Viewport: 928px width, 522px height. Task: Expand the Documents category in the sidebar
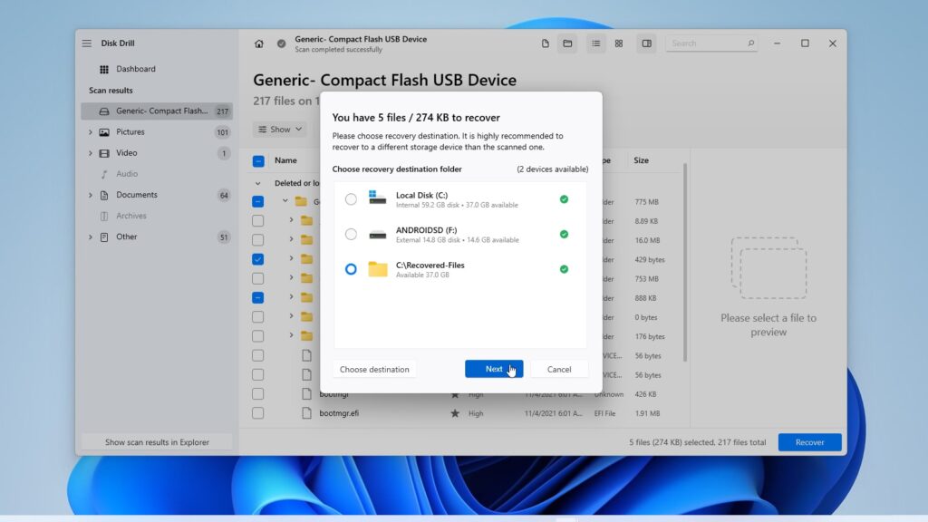point(90,194)
